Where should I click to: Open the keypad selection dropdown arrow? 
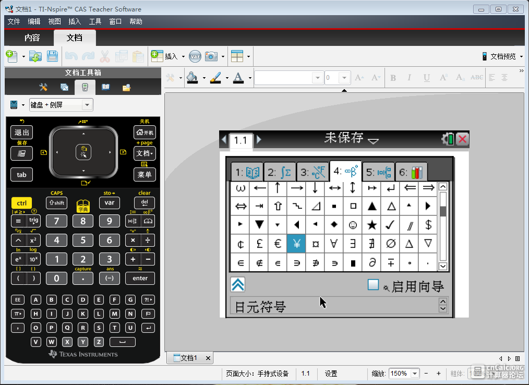23,105
